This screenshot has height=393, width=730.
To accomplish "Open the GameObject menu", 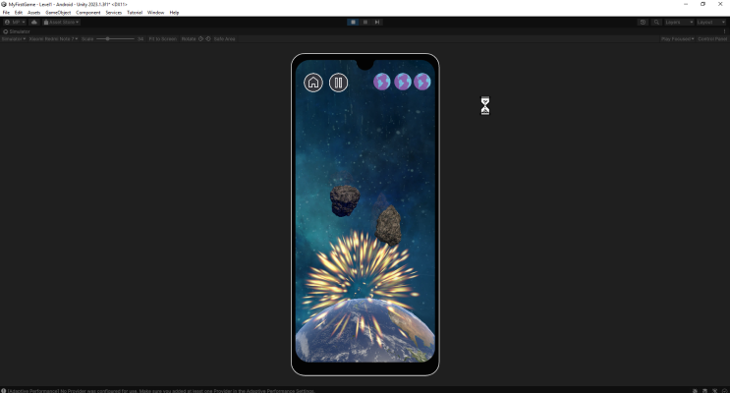I will pos(58,12).
